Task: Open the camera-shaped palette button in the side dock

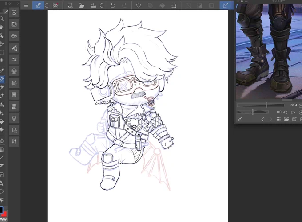Action: point(14,24)
